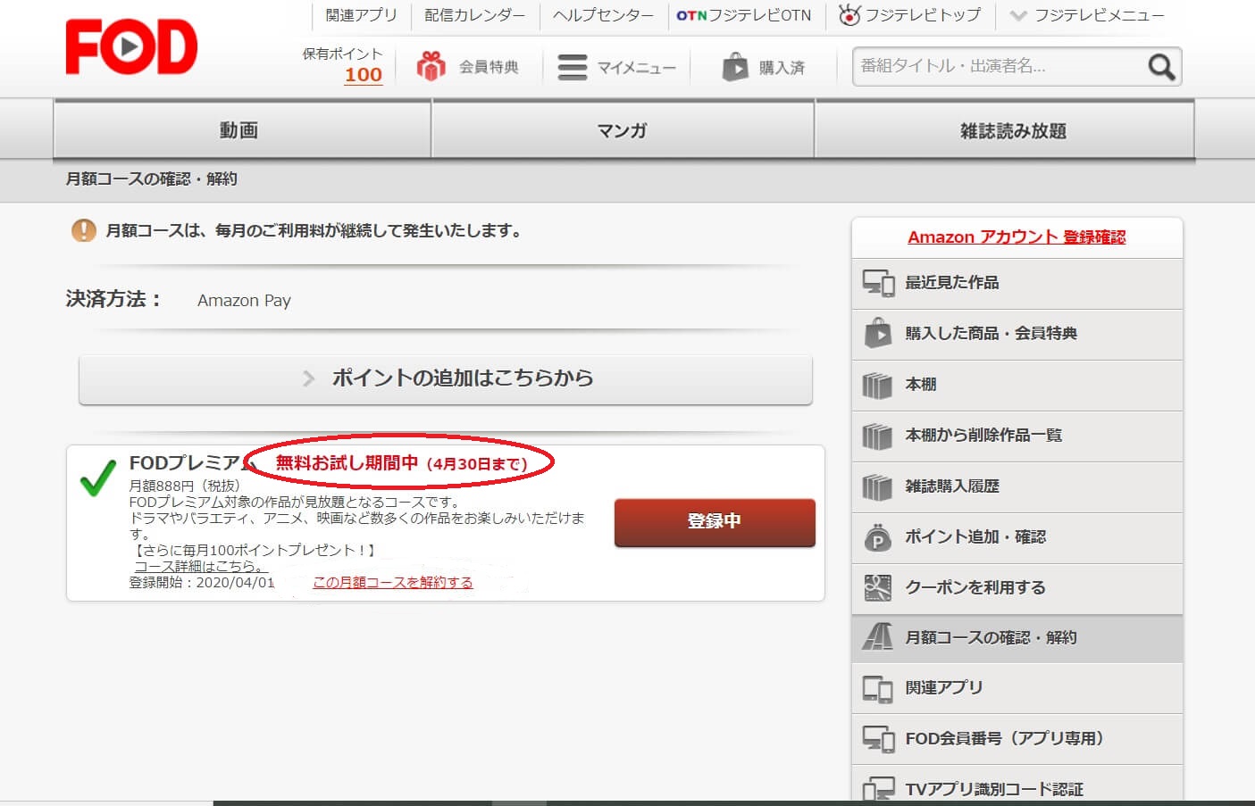Open マイメニュー in header

(x=616, y=67)
